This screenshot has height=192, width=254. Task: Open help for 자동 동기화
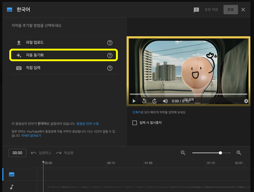[x=110, y=55]
